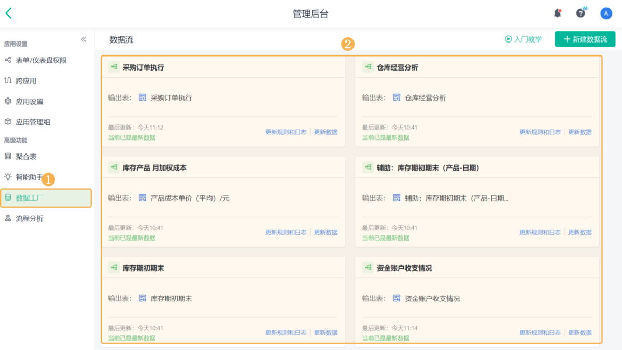Open the notifications bell
Image resolution: width=622 pixels, height=350 pixels.
point(558,13)
